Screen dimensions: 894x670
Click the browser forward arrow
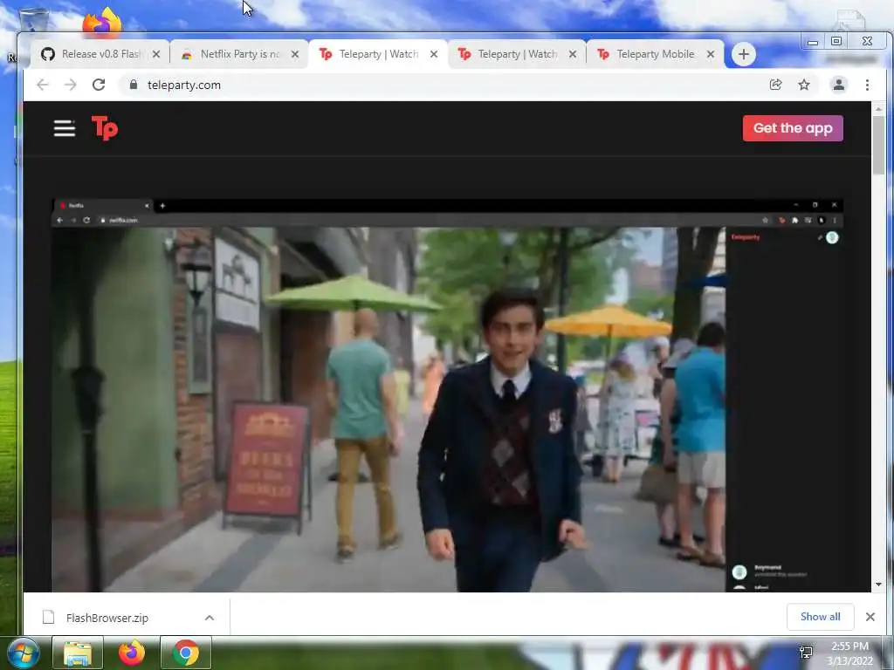coord(70,85)
